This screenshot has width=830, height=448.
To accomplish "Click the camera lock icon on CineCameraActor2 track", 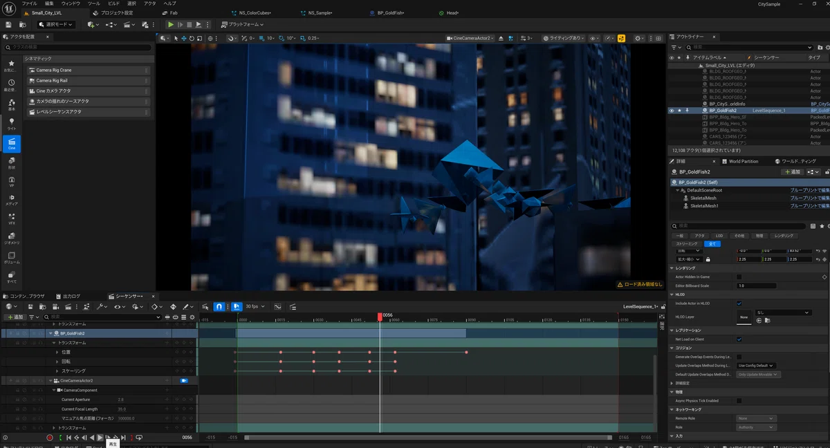I will [x=184, y=381].
